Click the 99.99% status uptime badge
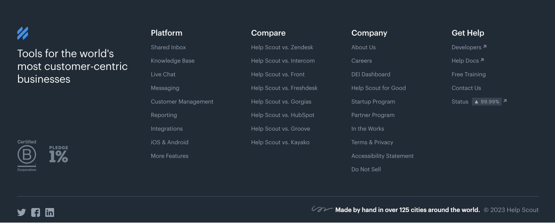The height and width of the screenshot is (223, 555). click(x=487, y=102)
